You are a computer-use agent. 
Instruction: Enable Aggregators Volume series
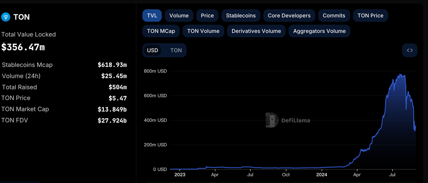(319, 31)
